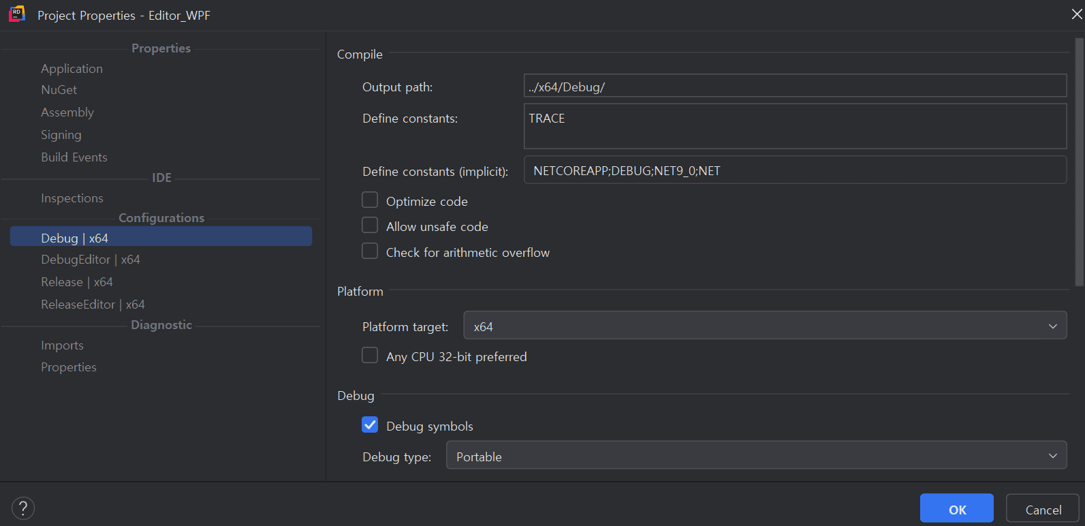
Task: Click the 'Define constants:' label
Action: click(x=410, y=119)
